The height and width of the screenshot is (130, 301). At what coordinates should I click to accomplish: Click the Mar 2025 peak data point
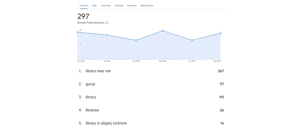tap(163, 31)
